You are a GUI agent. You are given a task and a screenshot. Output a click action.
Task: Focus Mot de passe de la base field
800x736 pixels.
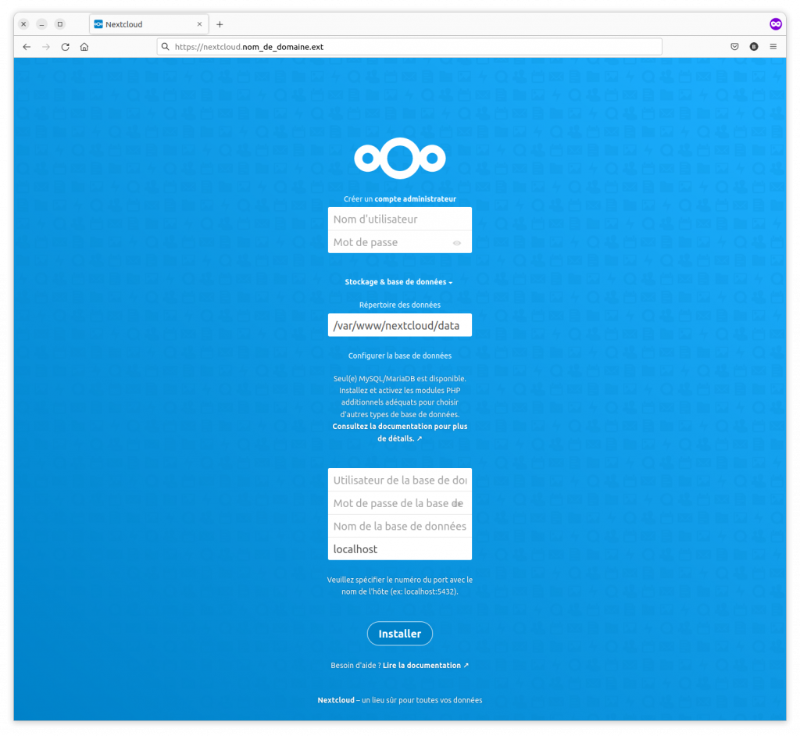click(400, 503)
